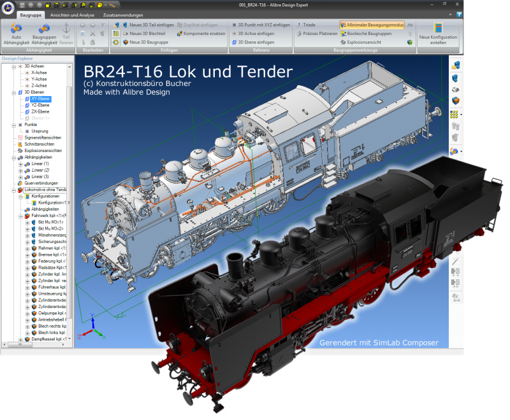The image size is (510, 420).
Task: Click Neue Konfiguration erstellen button
Action: pyautogui.click(x=438, y=34)
